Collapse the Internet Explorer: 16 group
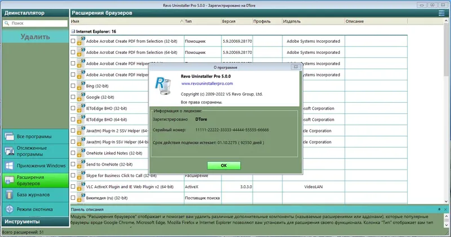 point(73,31)
